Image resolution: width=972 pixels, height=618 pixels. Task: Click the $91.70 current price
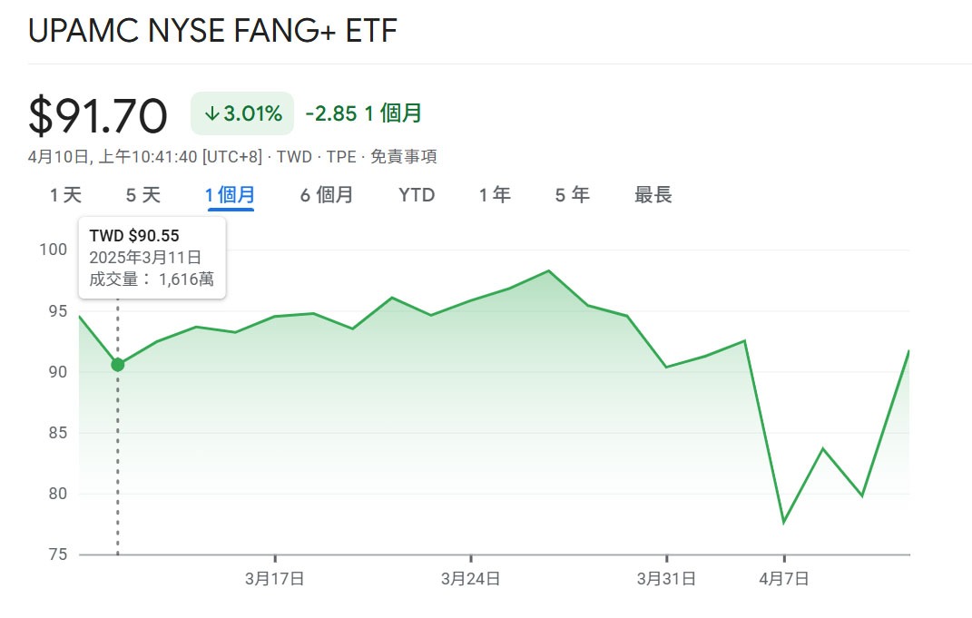tap(98, 116)
